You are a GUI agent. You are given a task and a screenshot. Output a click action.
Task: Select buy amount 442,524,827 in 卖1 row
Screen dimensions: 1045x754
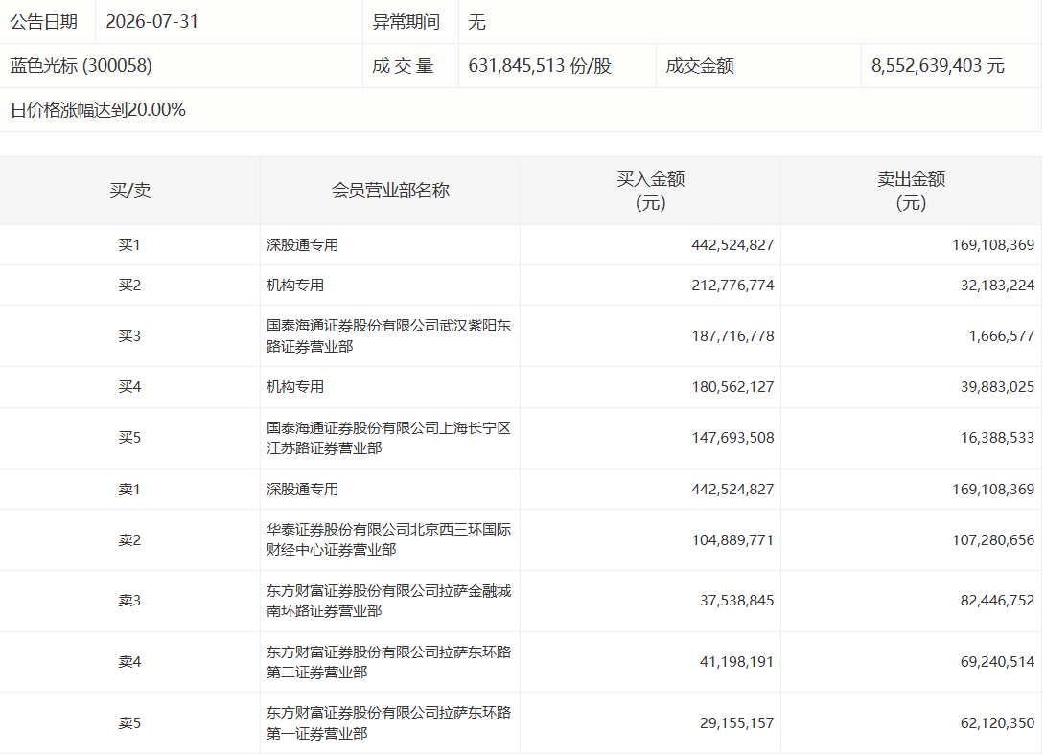732,489
